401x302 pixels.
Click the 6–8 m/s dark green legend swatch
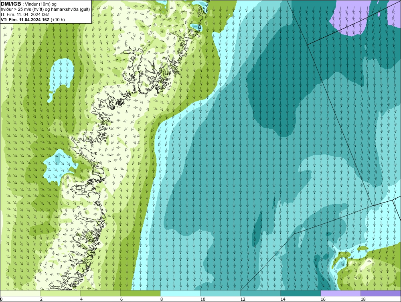point(140,293)
